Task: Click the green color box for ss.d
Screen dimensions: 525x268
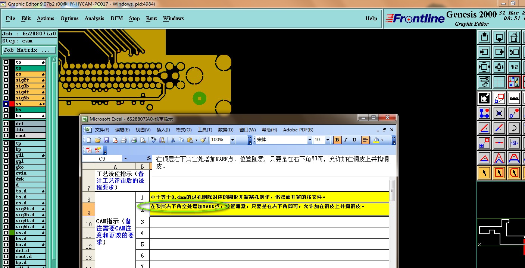Action: [x=12, y=233]
